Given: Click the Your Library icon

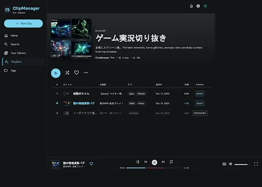Looking at the screenshot, I should pyautogui.click(x=6, y=53).
